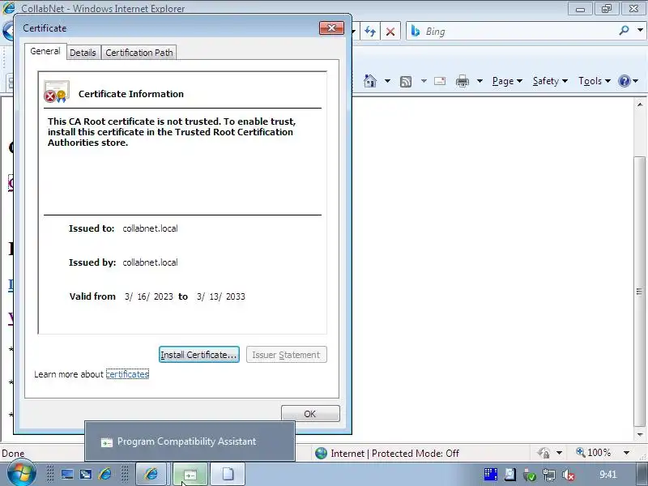Click the Internet zone globe icon

(321, 454)
